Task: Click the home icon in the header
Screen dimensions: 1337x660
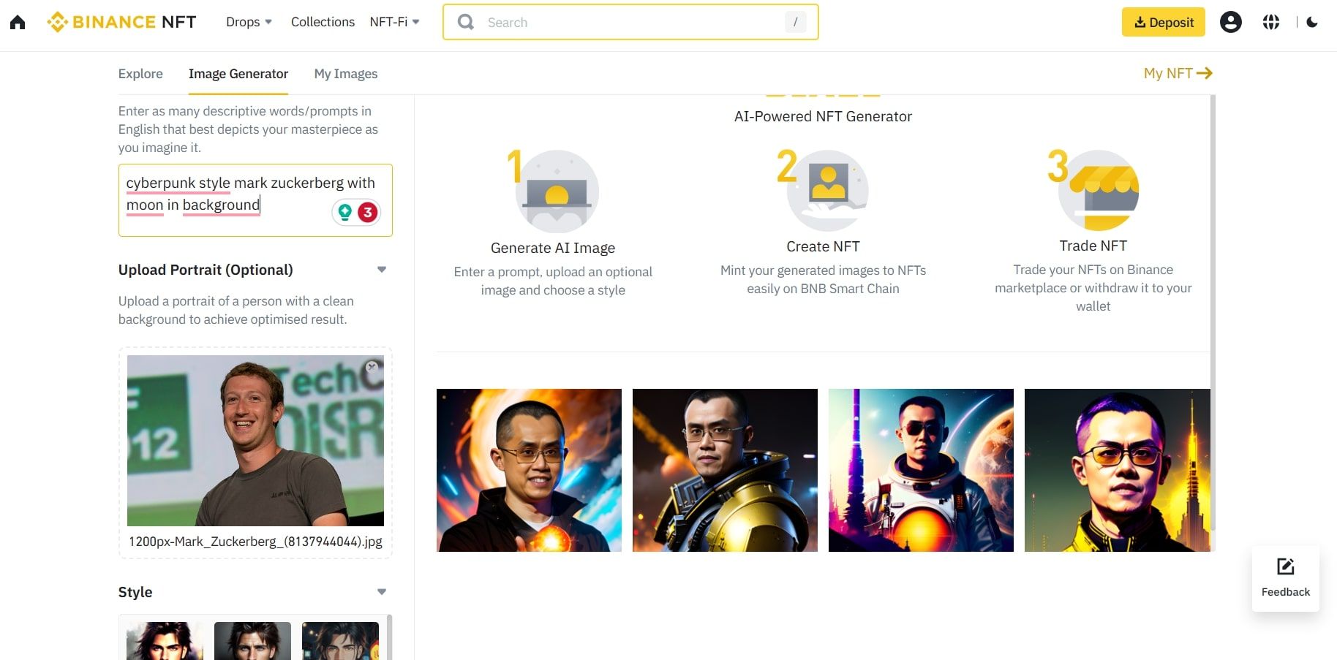Action: 18,23
